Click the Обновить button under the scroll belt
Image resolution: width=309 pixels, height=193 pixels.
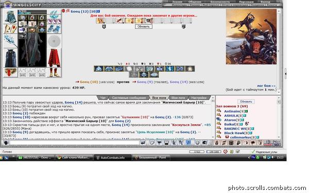point(144,26)
